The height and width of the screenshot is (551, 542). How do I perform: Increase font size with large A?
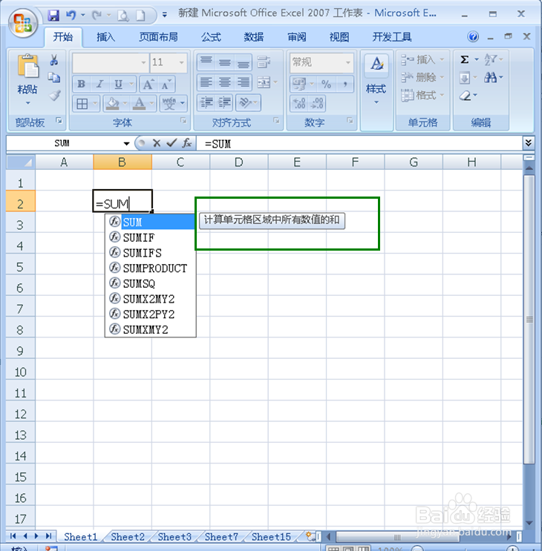pyautogui.click(x=148, y=85)
